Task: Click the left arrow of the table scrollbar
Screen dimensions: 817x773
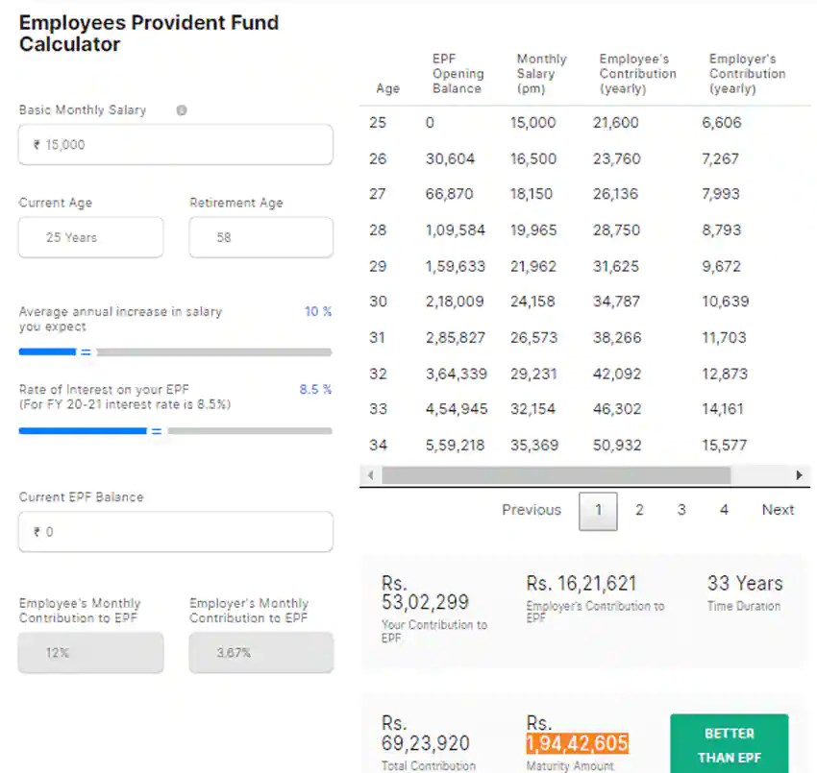Action: coord(369,475)
